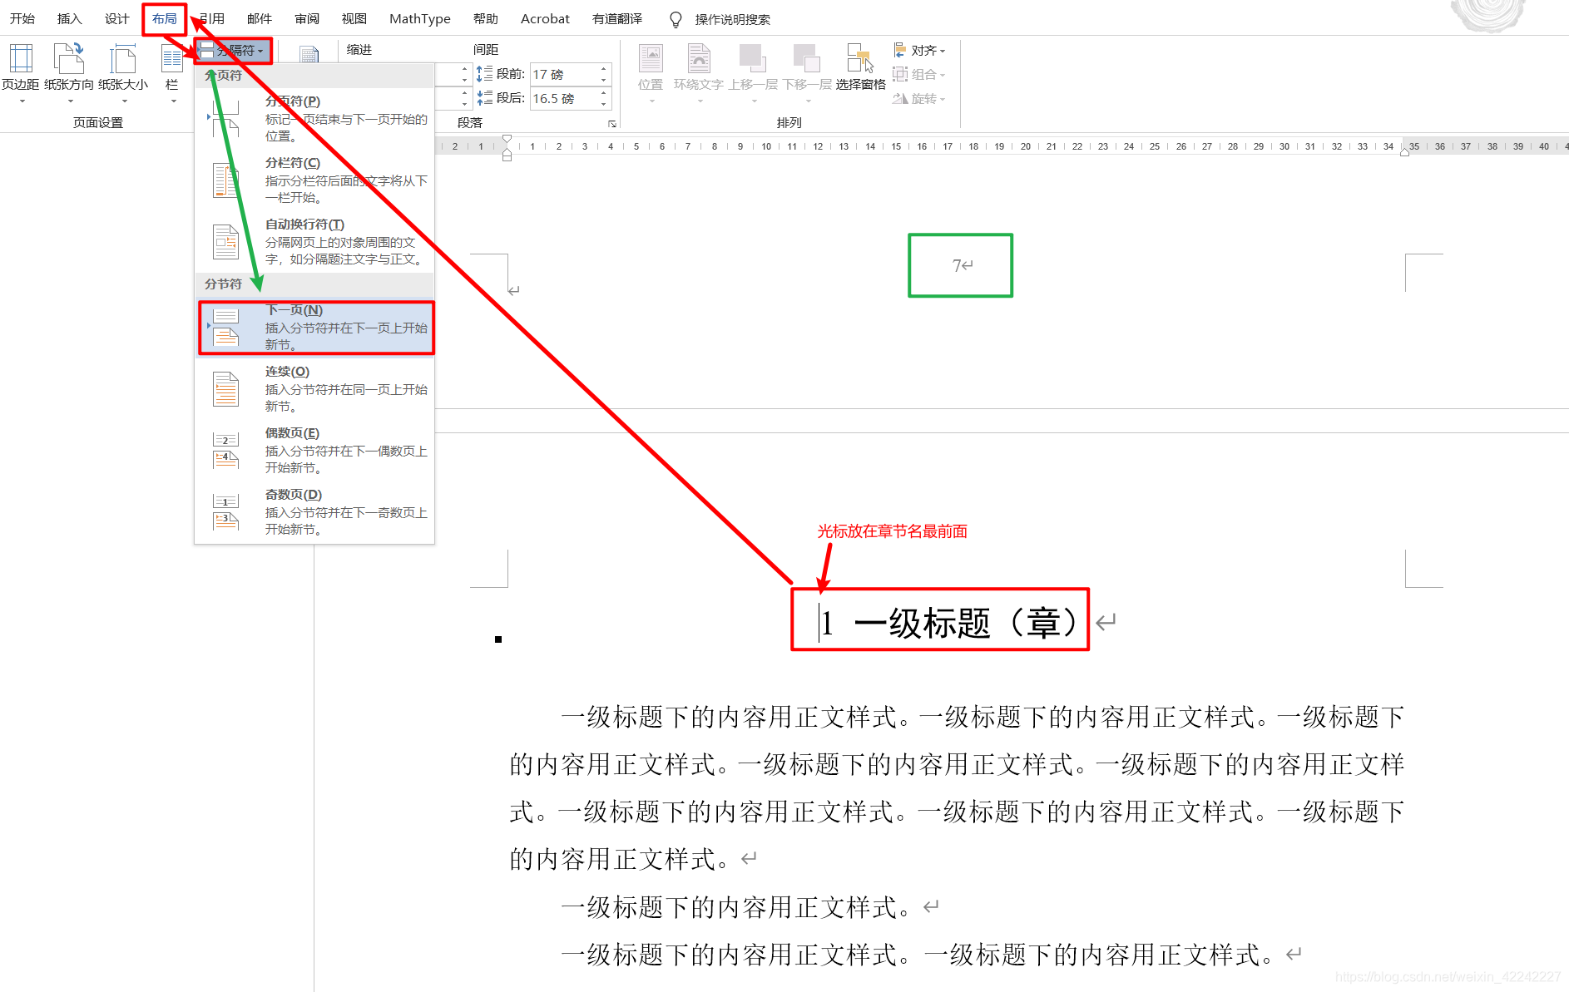Click the red note 光标放在章节名最前面
The width and height of the screenshot is (1569, 992).
(x=892, y=531)
